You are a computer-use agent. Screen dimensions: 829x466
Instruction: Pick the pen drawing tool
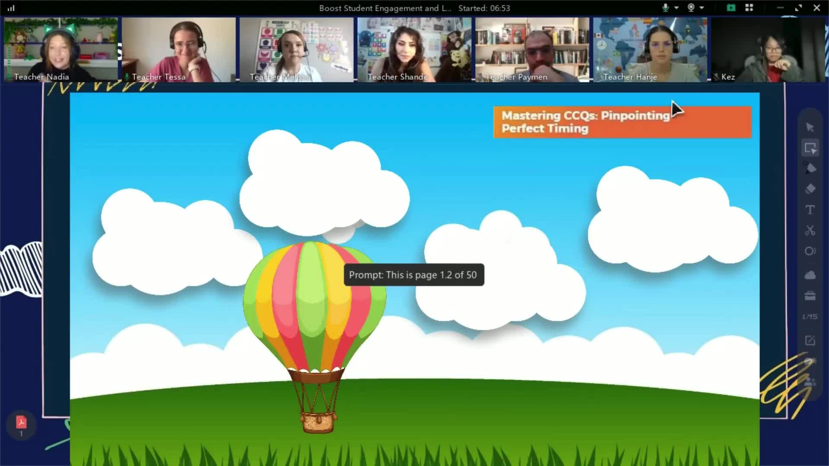[x=810, y=168]
